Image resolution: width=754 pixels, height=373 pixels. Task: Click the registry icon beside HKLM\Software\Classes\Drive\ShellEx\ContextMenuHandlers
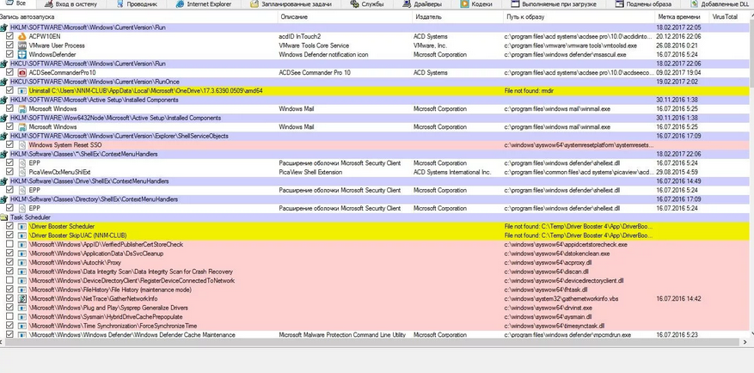(3, 181)
